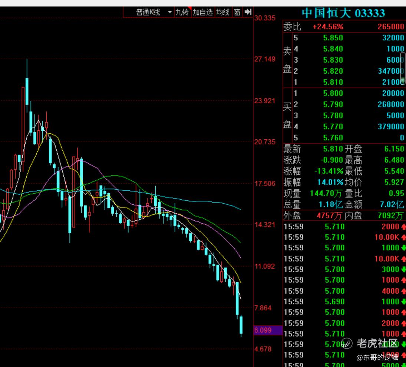This screenshot has height=367, width=406.
Task: Click sell level 5 volume 32000
Action: pos(393,38)
